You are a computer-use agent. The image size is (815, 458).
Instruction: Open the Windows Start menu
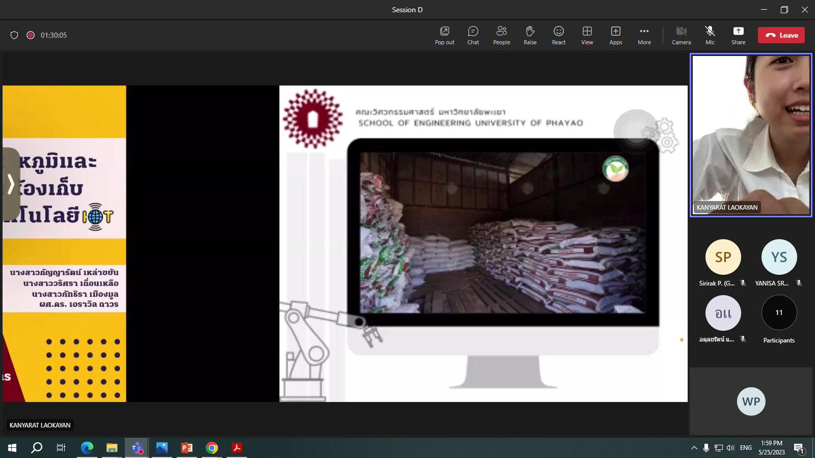pos(12,448)
